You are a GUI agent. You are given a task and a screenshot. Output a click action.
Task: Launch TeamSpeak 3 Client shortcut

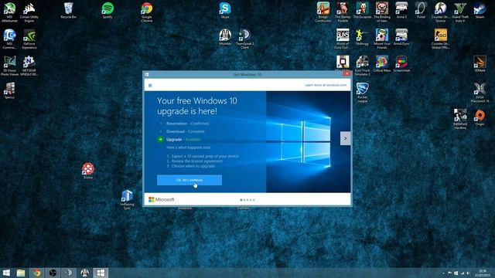[x=244, y=39]
